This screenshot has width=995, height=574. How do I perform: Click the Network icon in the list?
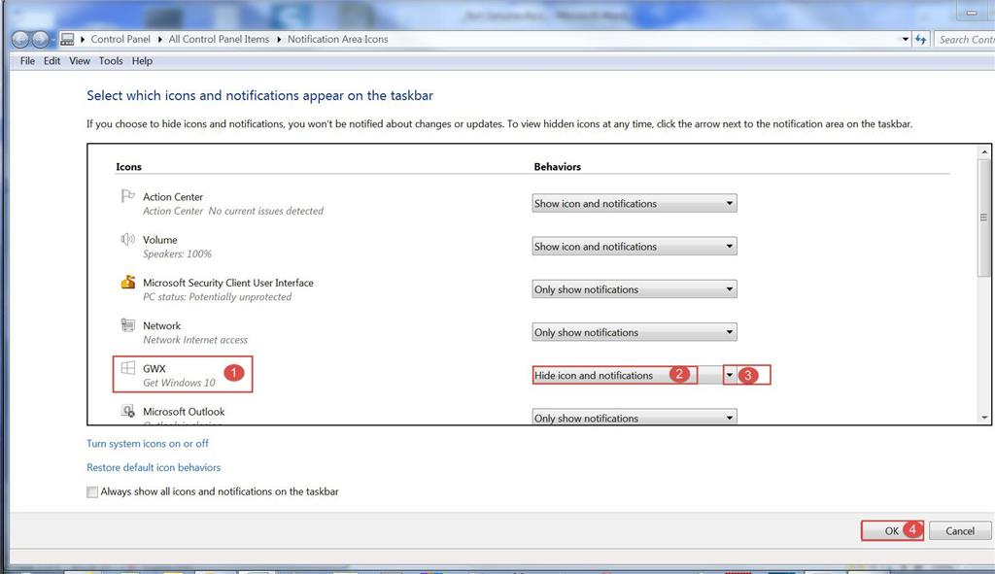pyautogui.click(x=127, y=325)
